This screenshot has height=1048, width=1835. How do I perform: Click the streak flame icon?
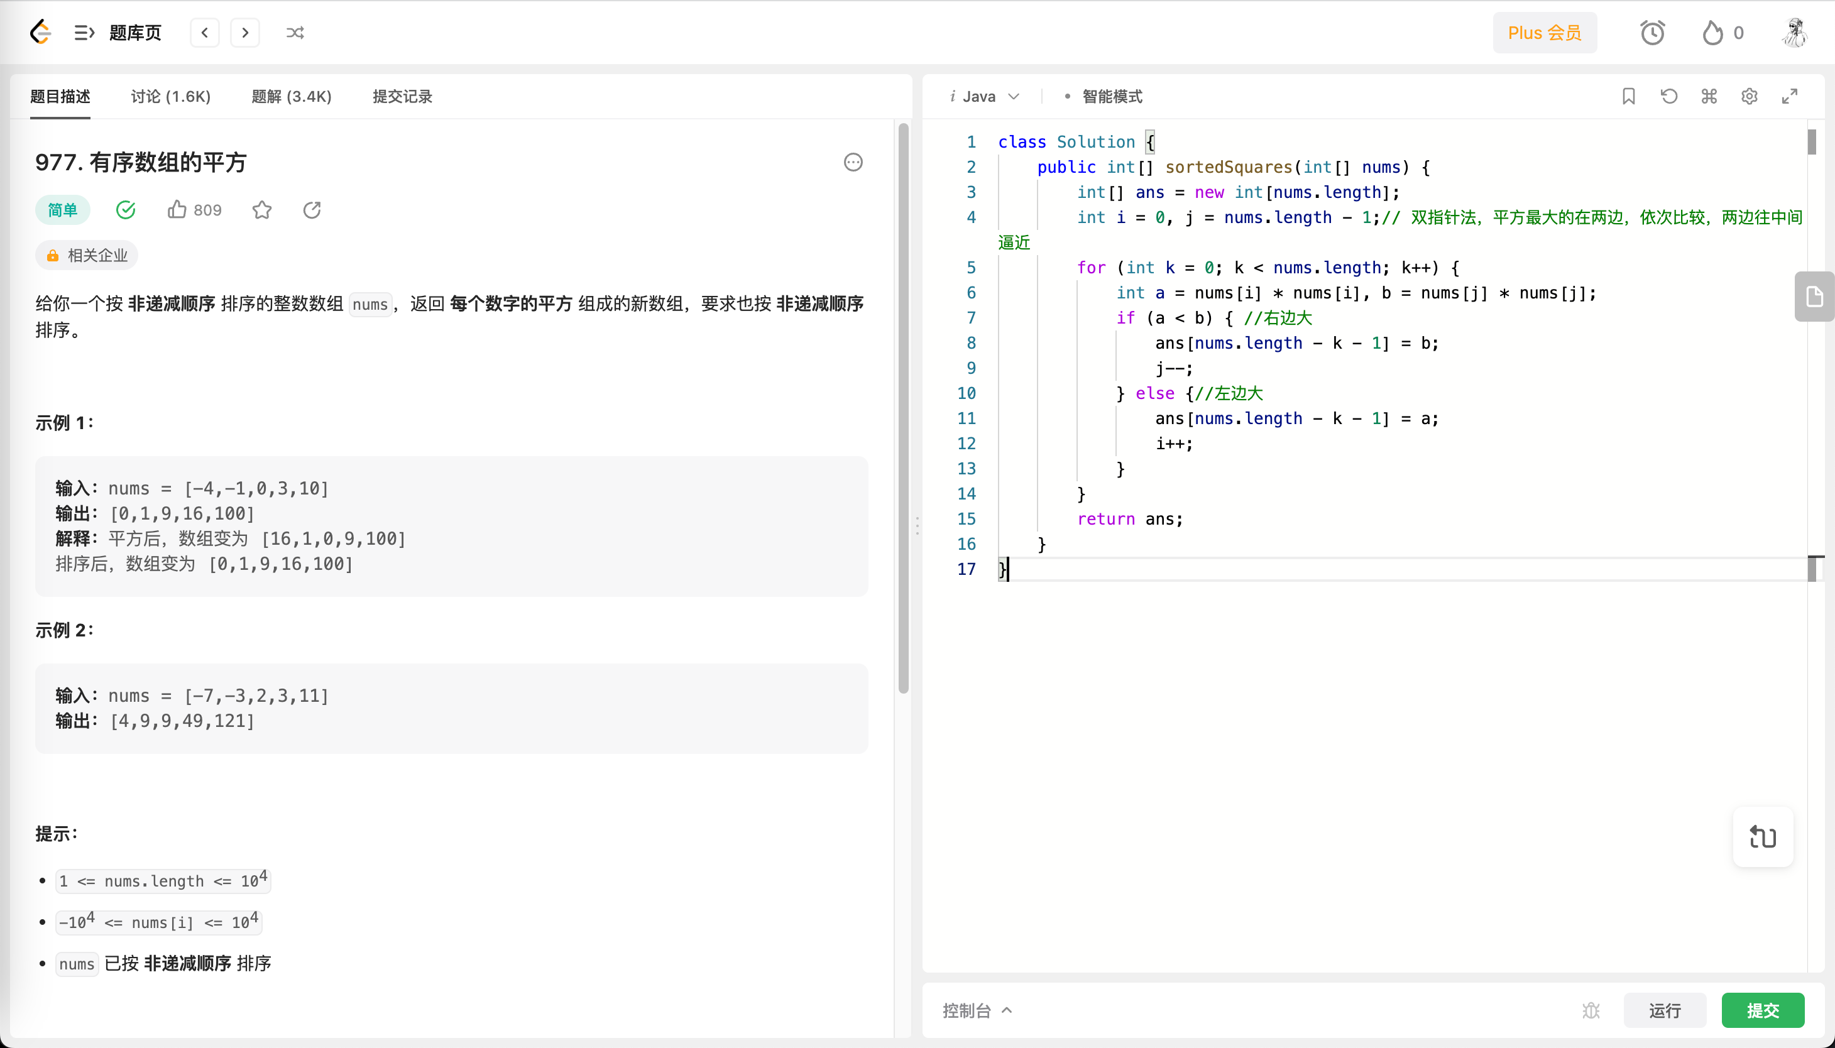coord(1712,33)
